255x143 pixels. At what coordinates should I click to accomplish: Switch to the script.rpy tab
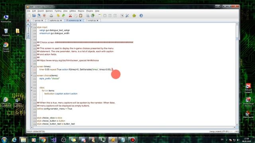tap(92, 21)
